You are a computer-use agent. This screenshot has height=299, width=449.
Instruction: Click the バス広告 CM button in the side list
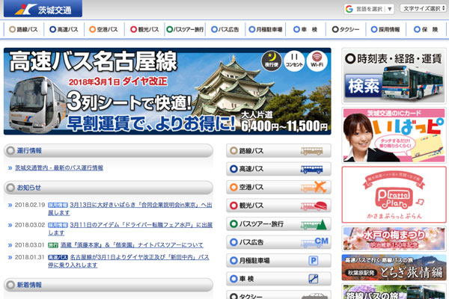(278, 242)
